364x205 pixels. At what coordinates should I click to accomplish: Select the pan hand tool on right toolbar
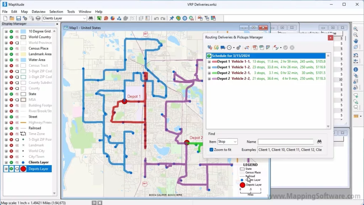(x=355, y=41)
